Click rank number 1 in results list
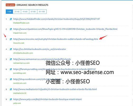 pos(6,19)
